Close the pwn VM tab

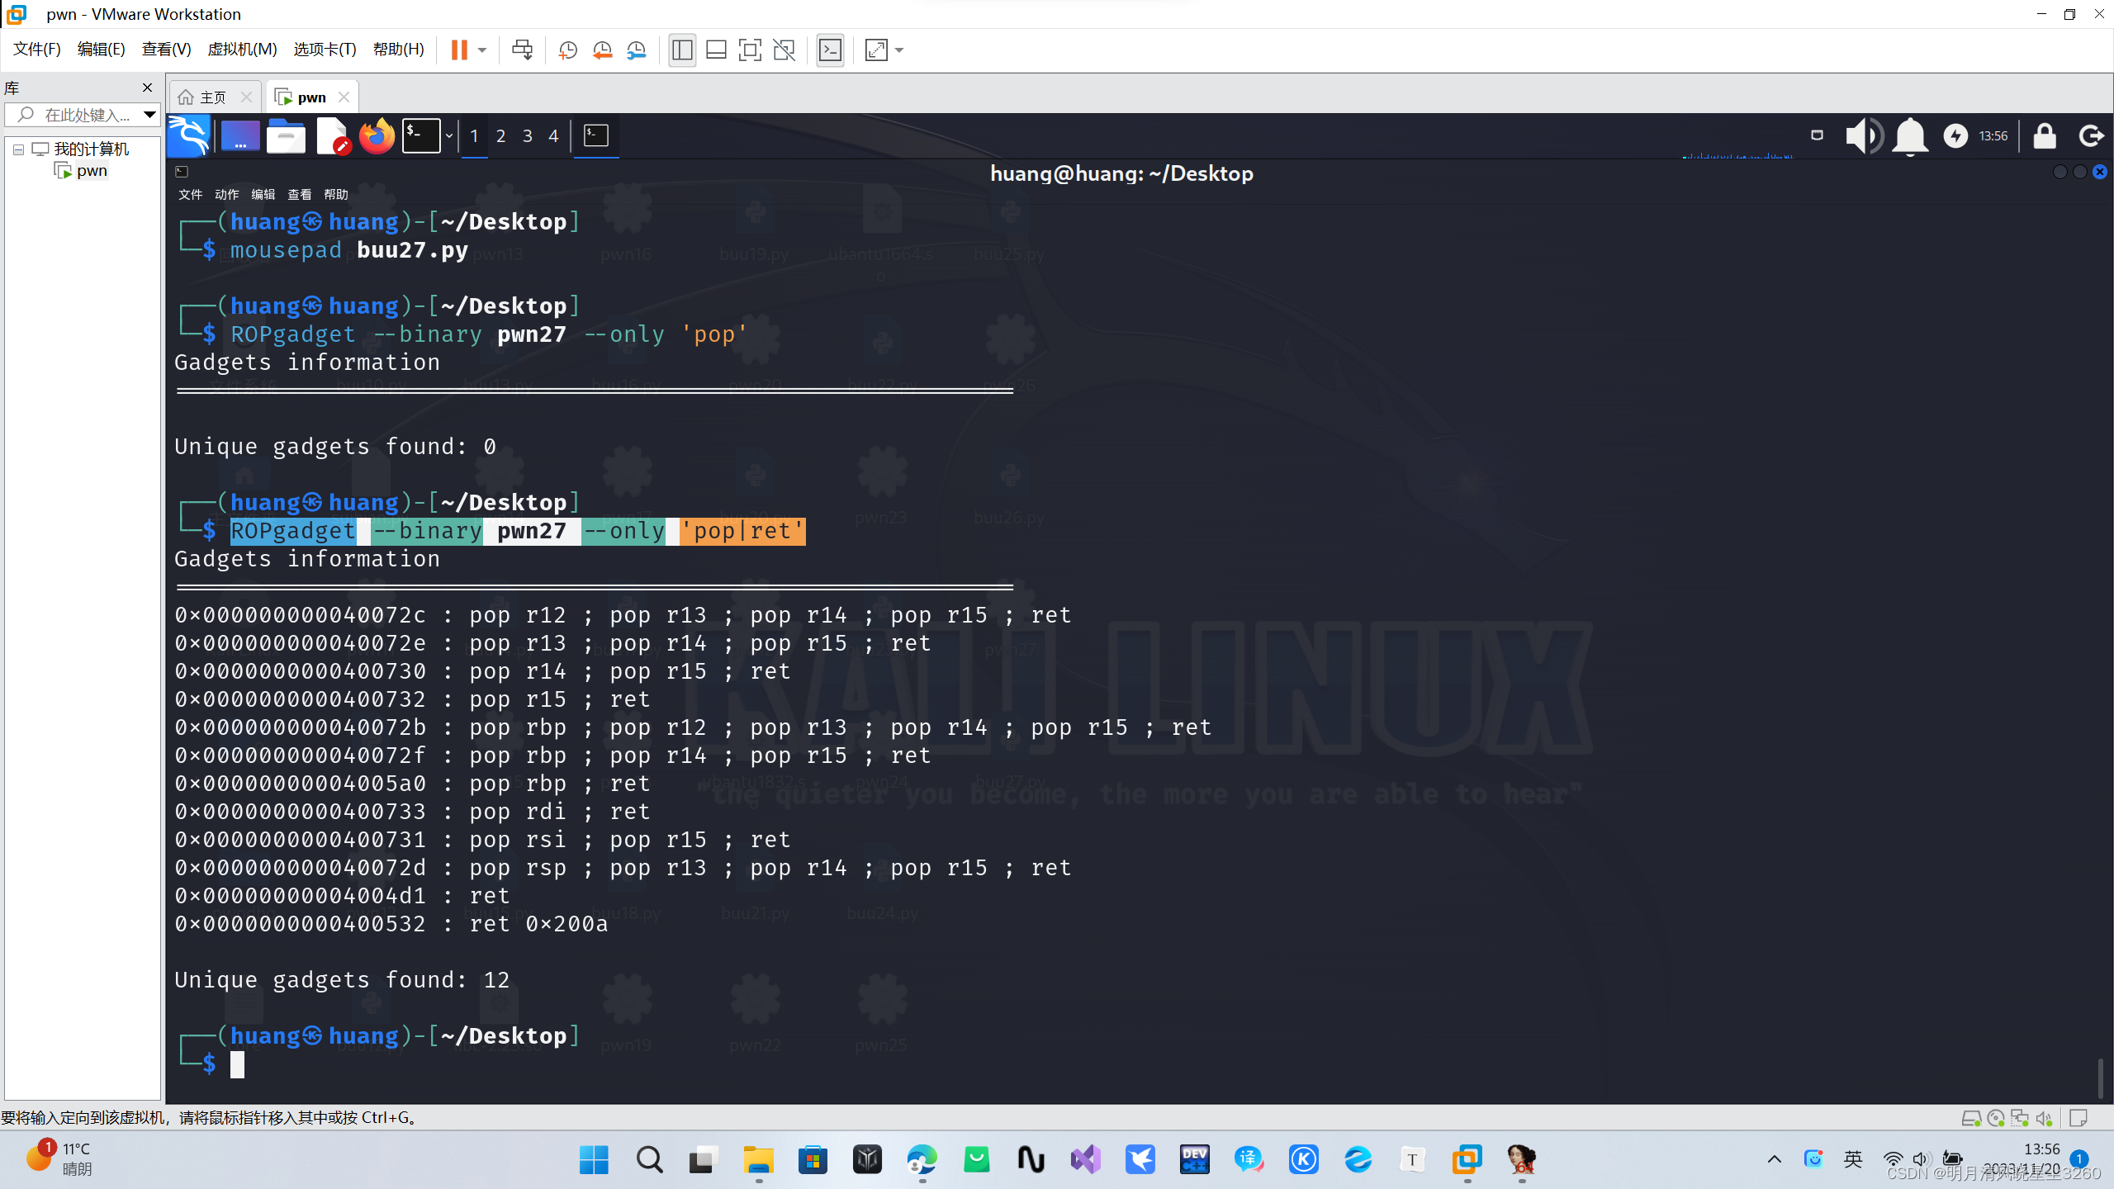[344, 97]
